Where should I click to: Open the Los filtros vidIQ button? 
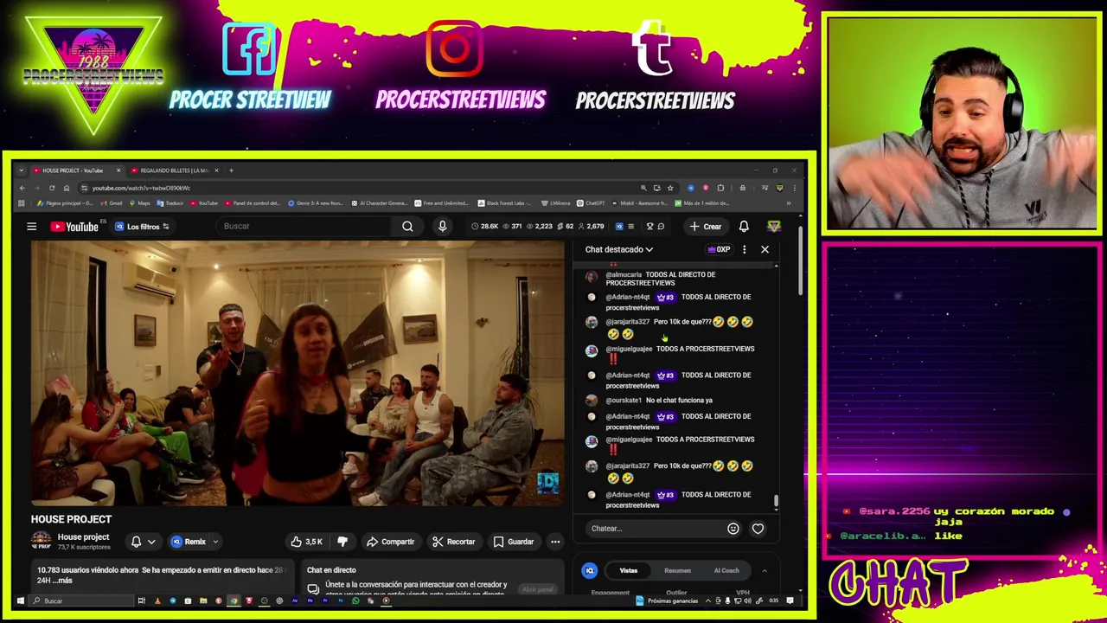pos(143,227)
